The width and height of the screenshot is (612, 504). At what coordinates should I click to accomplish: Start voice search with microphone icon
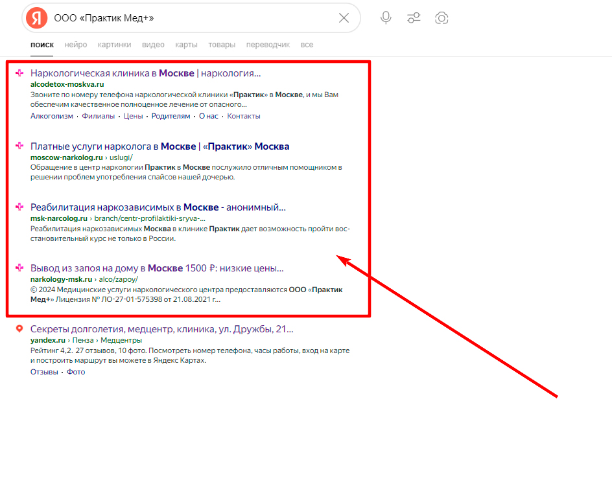[x=386, y=18]
